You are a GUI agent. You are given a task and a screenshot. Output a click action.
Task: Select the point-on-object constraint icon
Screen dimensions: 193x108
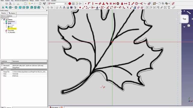tap(89, 4)
